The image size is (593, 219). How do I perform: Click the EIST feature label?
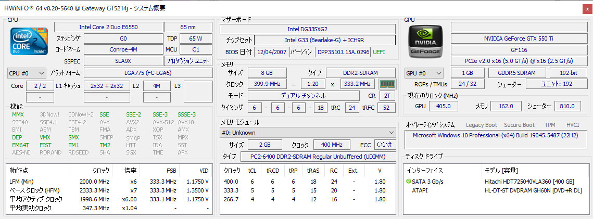pyautogui.click(x=45, y=145)
